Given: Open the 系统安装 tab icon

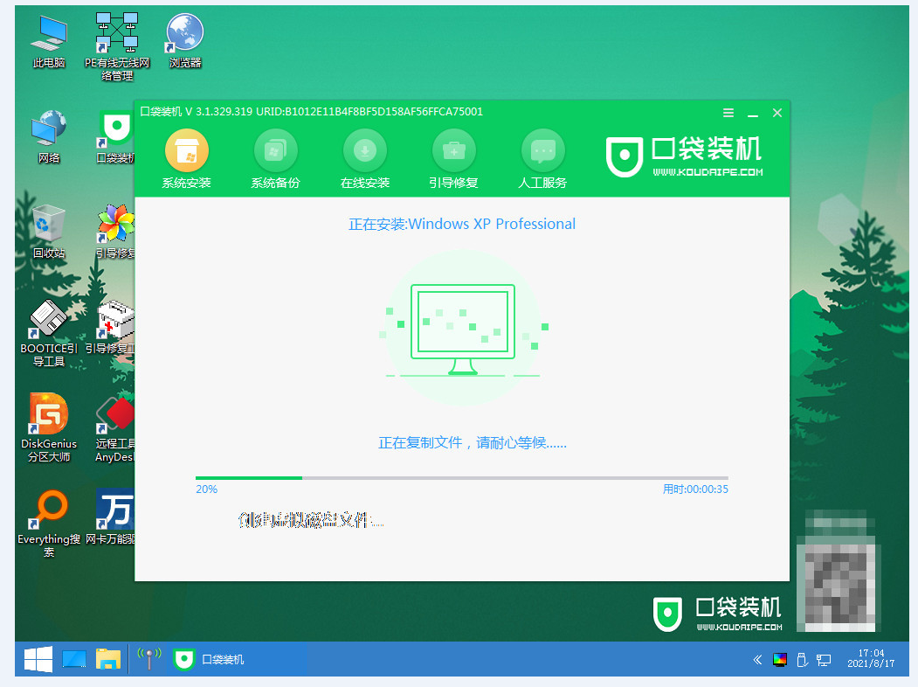Looking at the screenshot, I should (x=187, y=151).
